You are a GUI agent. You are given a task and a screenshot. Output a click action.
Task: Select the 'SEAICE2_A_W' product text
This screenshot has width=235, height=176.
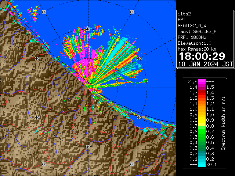(x=192, y=26)
